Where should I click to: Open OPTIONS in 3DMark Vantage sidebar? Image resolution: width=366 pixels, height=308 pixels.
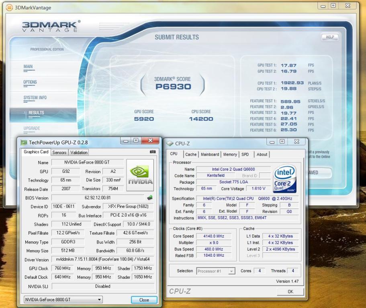point(30,82)
